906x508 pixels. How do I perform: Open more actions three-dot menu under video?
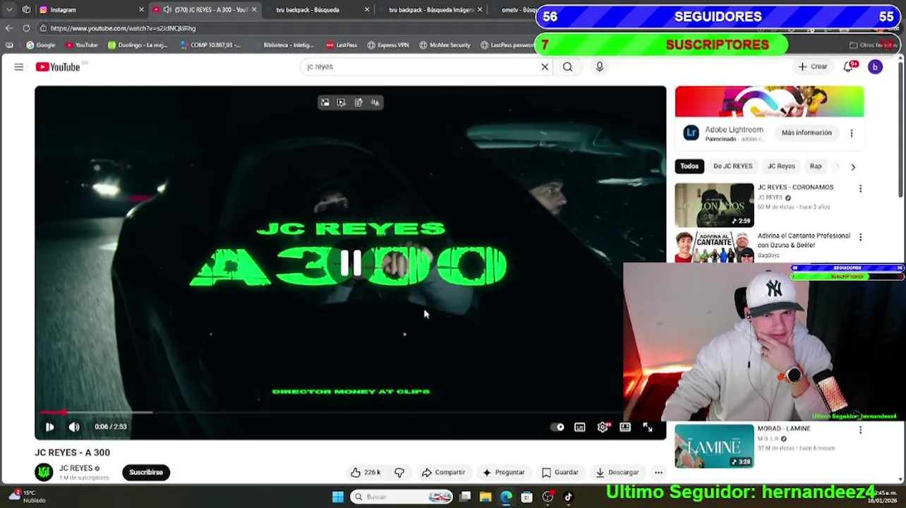tap(658, 473)
